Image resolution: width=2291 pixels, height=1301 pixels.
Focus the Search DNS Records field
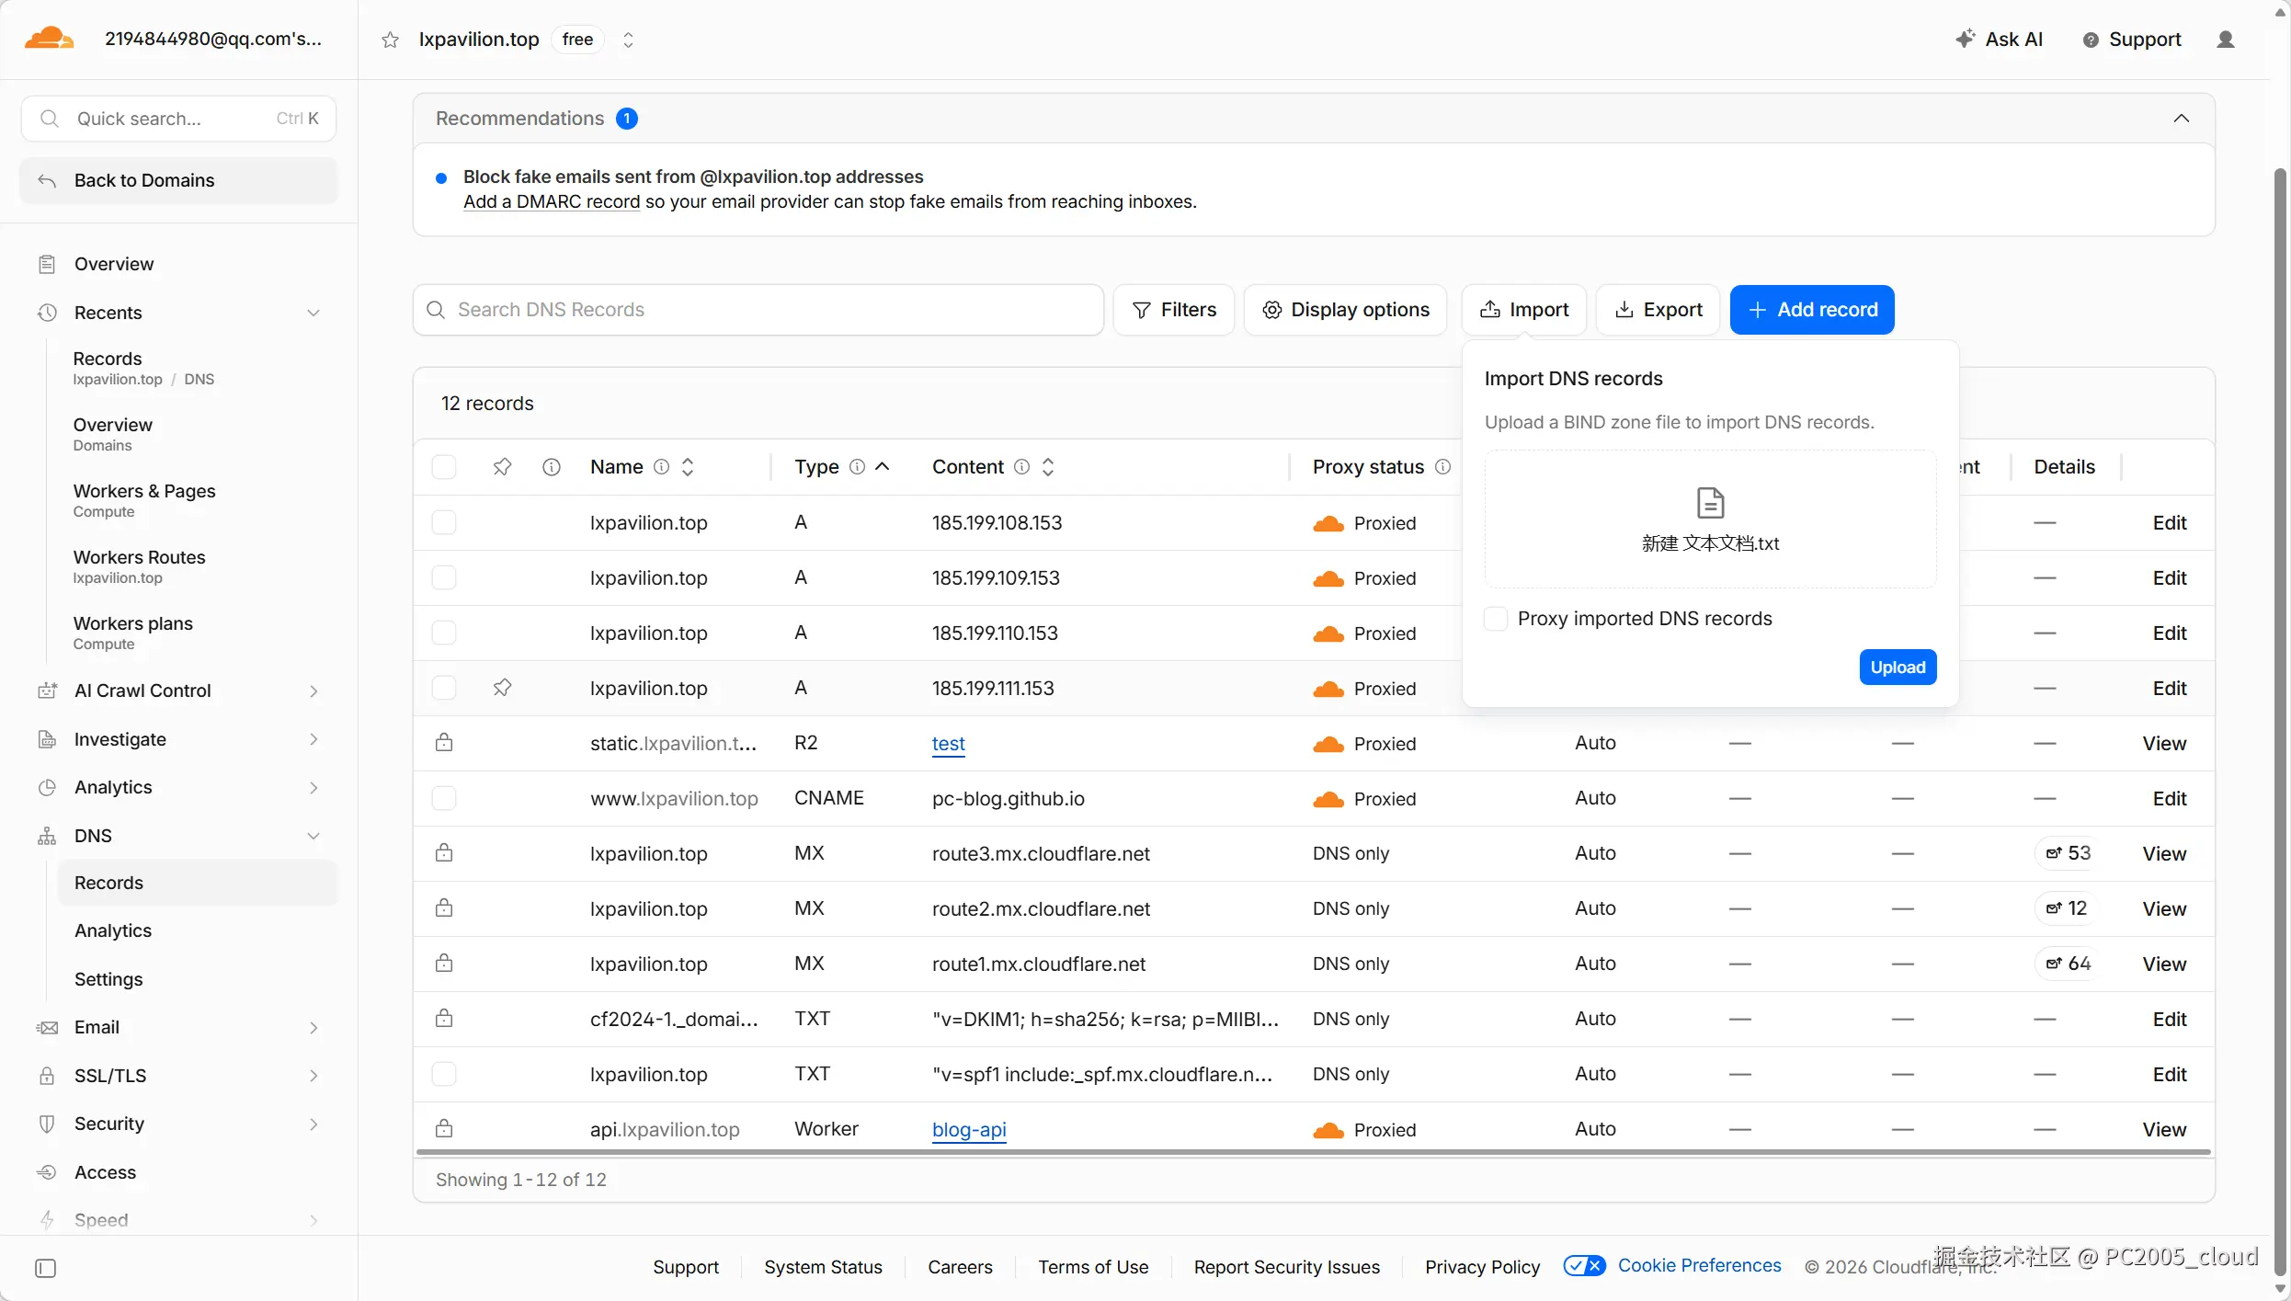coord(758,310)
